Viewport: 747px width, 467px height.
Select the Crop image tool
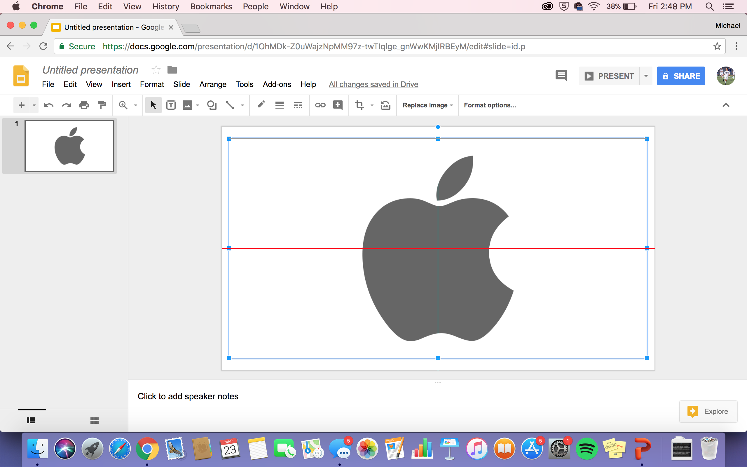tap(359, 105)
